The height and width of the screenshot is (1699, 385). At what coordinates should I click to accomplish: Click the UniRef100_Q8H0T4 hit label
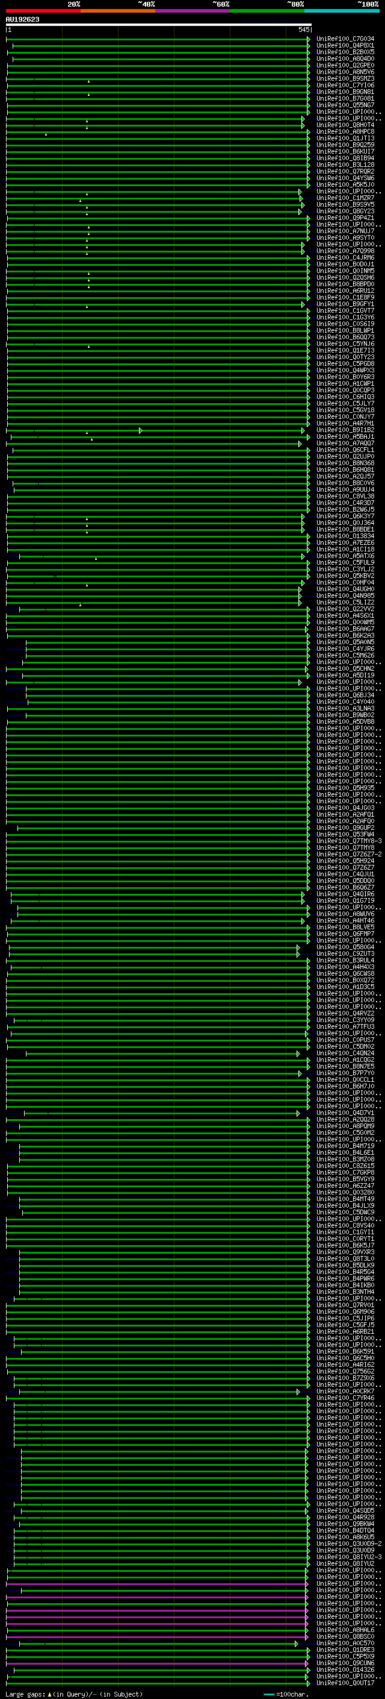345,125
